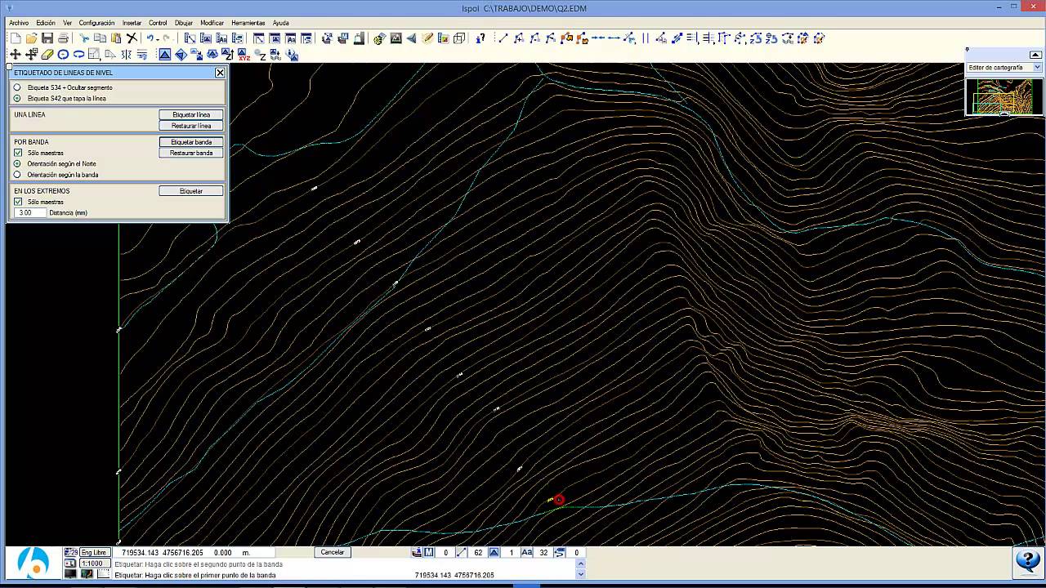Select 'Etiqueta S34 + Ocultar segmento' option
Screen dimensions: 1046x588
click(x=17, y=87)
